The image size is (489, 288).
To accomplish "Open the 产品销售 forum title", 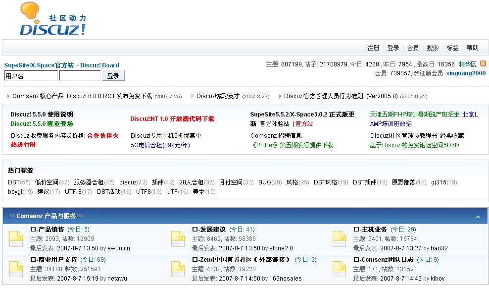I will pos(47,230).
